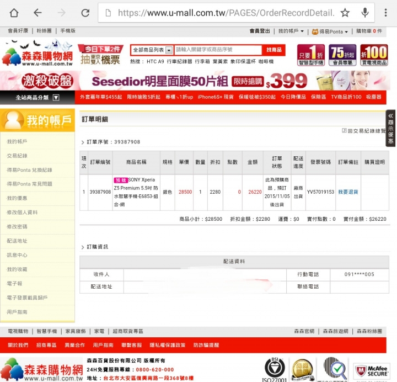This screenshot has width=397, height=382.
Task: Collapse the 訂購資訊 section chevron
Action: pyautogui.click(x=83, y=247)
